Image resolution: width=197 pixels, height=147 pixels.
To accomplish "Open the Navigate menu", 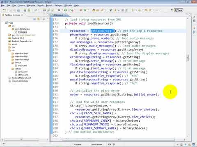I will (x=31, y=5).
